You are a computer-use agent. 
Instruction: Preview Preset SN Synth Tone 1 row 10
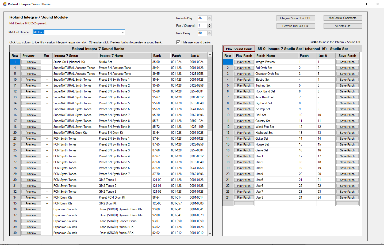point(31,80)
